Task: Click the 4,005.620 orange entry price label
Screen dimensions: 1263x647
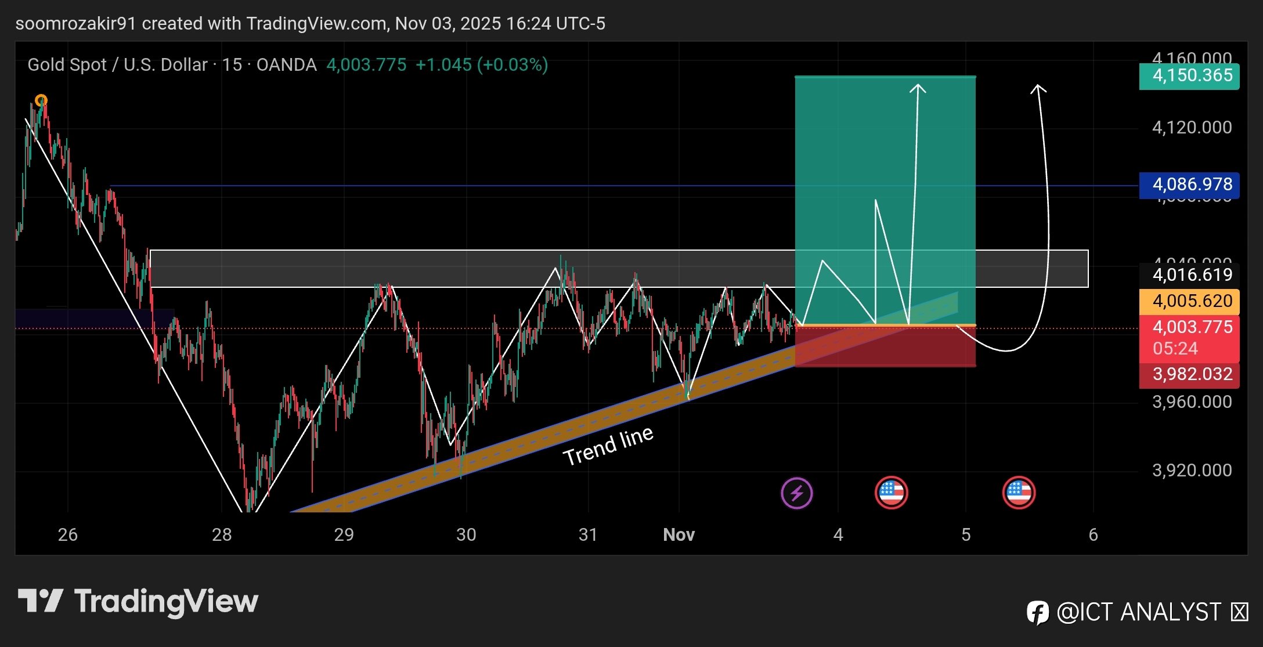Action: tap(1189, 301)
